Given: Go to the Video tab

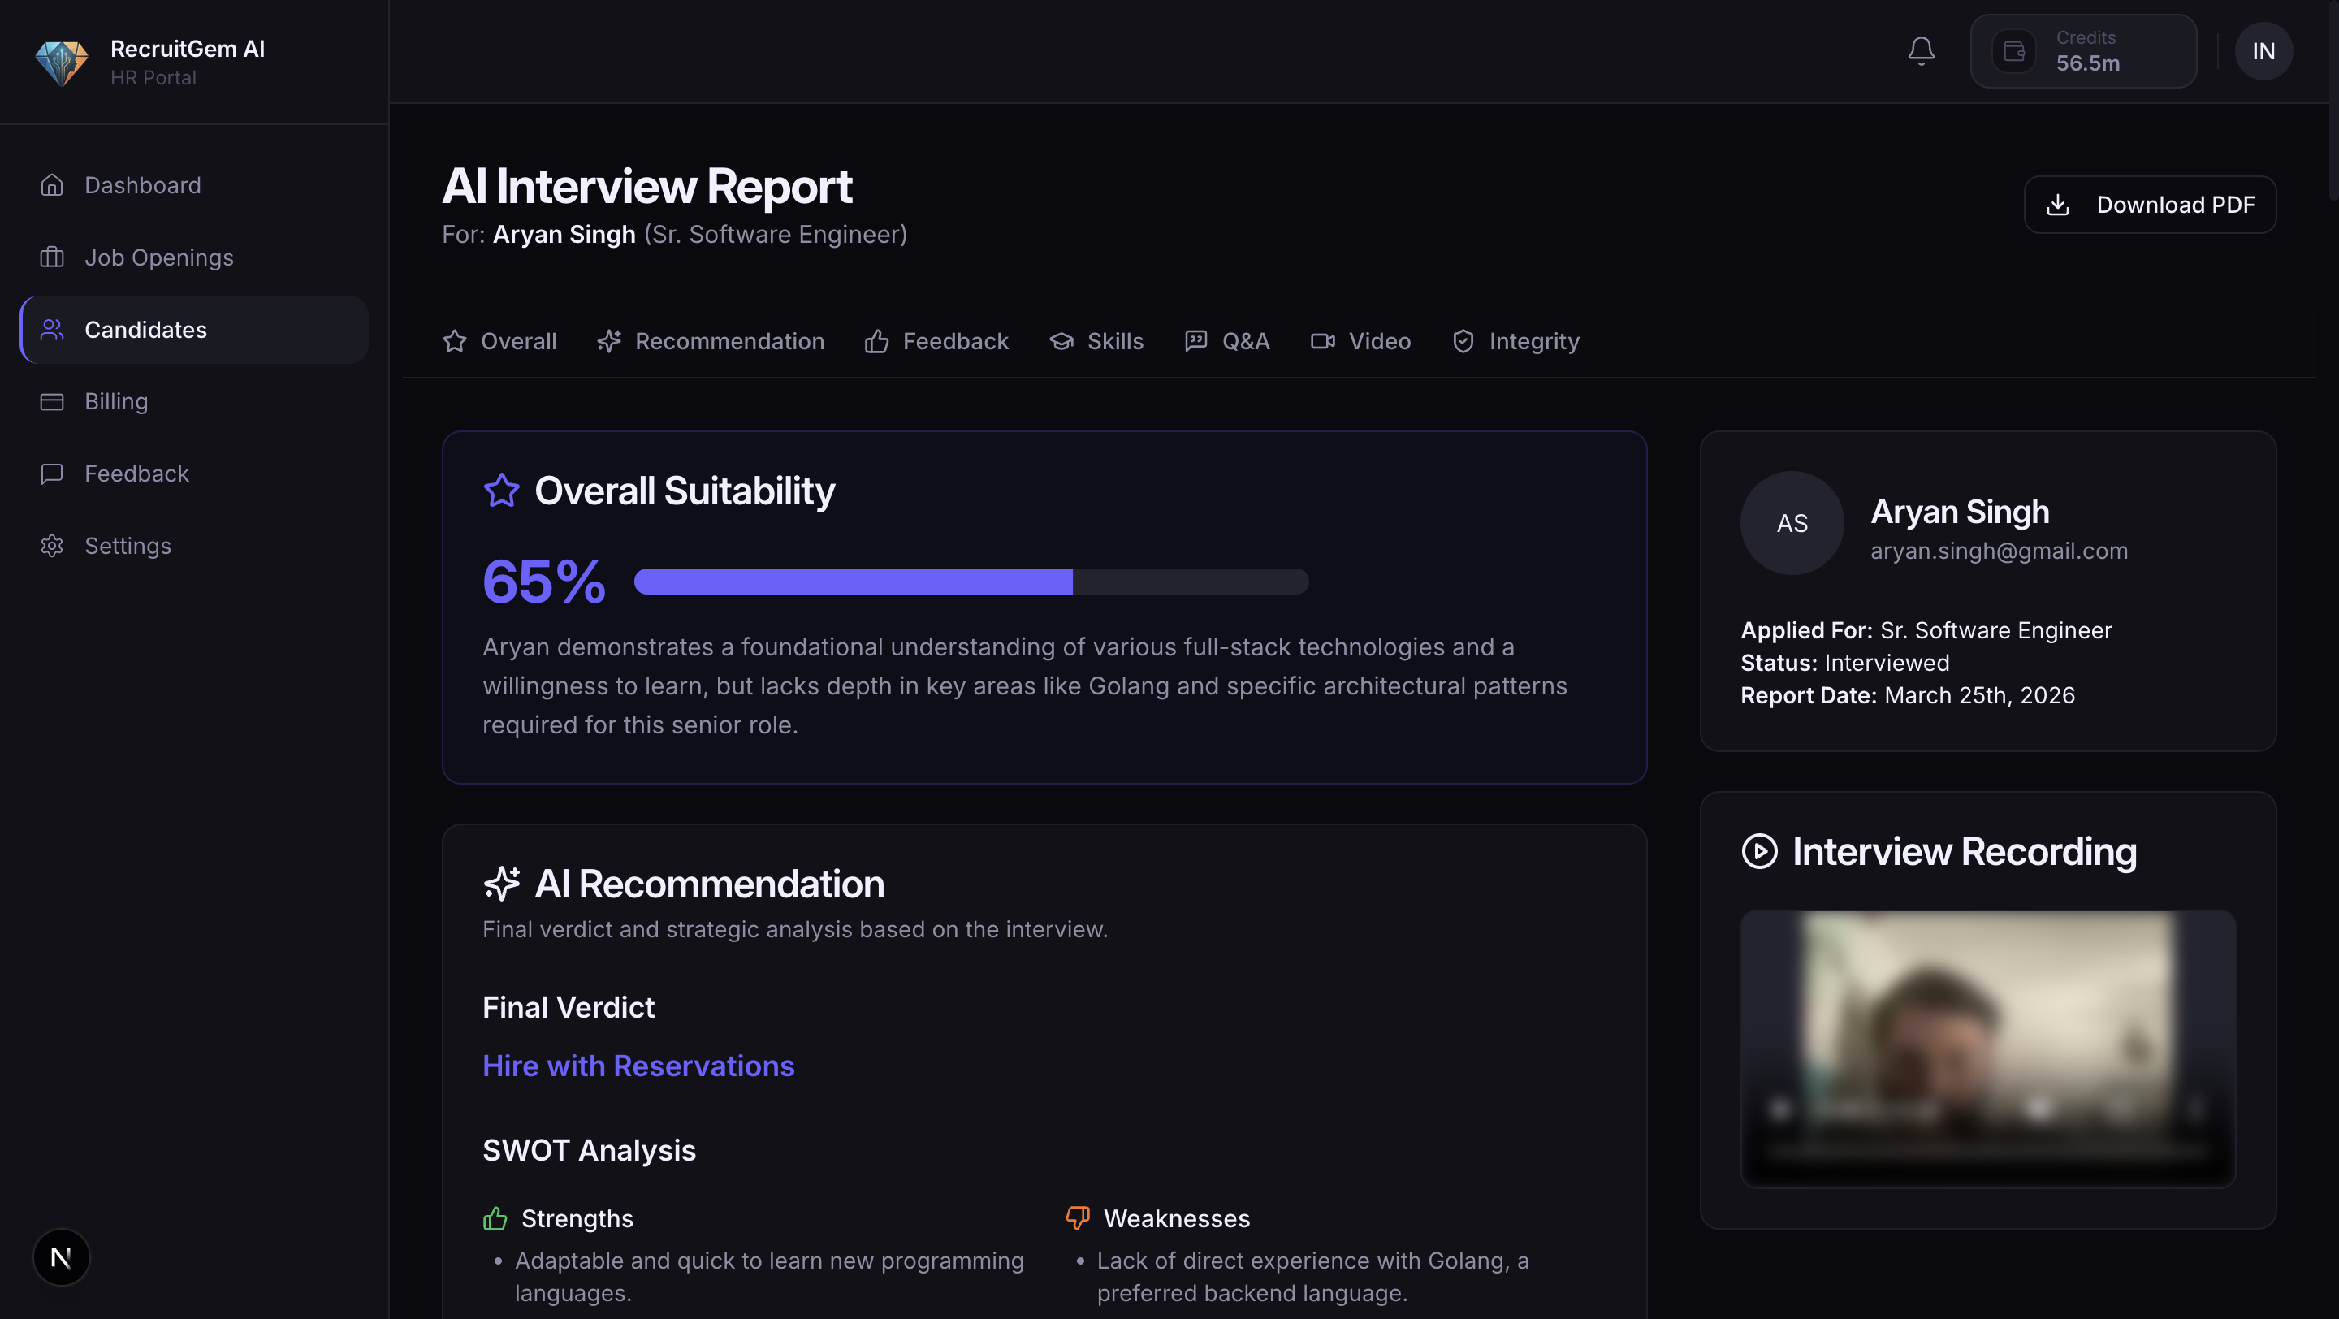Looking at the screenshot, I should pyautogui.click(x=1360, y=341).
